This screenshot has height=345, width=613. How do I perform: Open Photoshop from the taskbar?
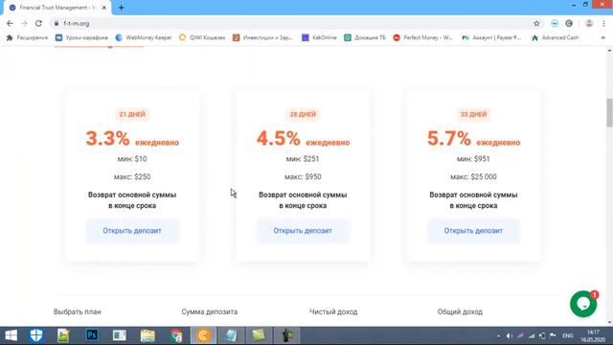point(92,335)
